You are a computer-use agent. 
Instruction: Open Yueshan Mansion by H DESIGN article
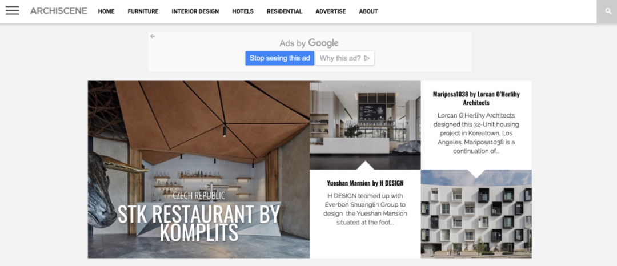(365, 183)
